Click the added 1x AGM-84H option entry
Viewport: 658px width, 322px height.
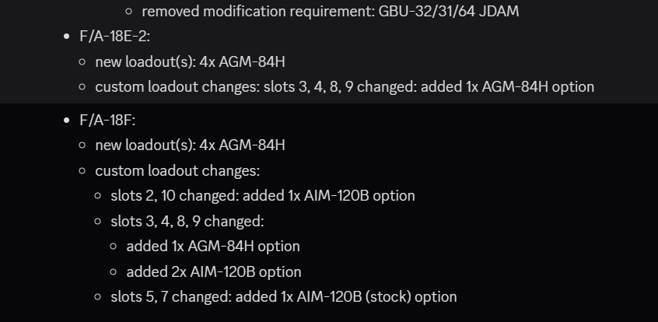pos(213,247)
